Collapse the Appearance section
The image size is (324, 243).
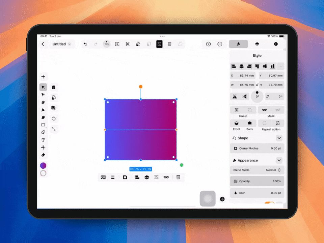279,160
